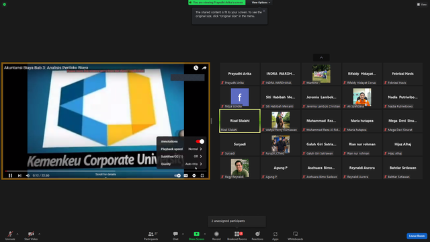This screenshot has height=242, width=430.
Task: Pause the YouTube video
Action: tap(11, 175)
